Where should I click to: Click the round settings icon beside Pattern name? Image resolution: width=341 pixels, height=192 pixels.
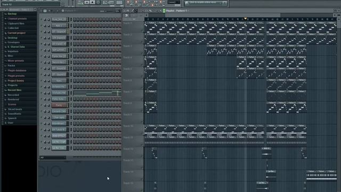63,11
